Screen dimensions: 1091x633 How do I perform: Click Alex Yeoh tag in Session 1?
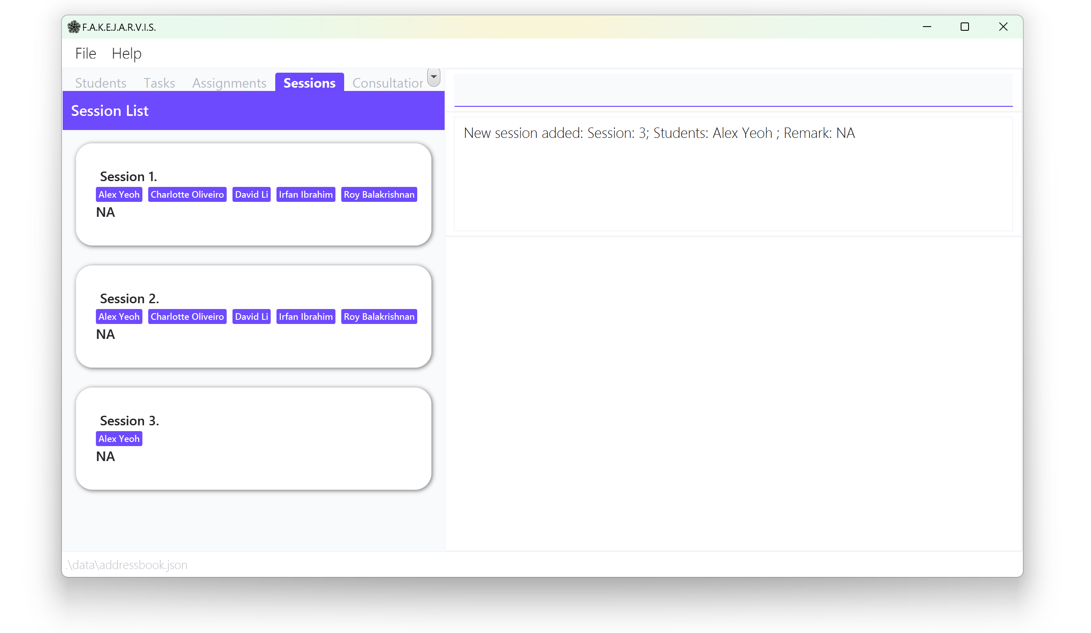(119, 194)
